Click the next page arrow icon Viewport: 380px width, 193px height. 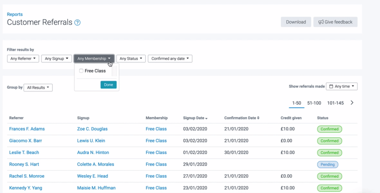click(352, 103)
